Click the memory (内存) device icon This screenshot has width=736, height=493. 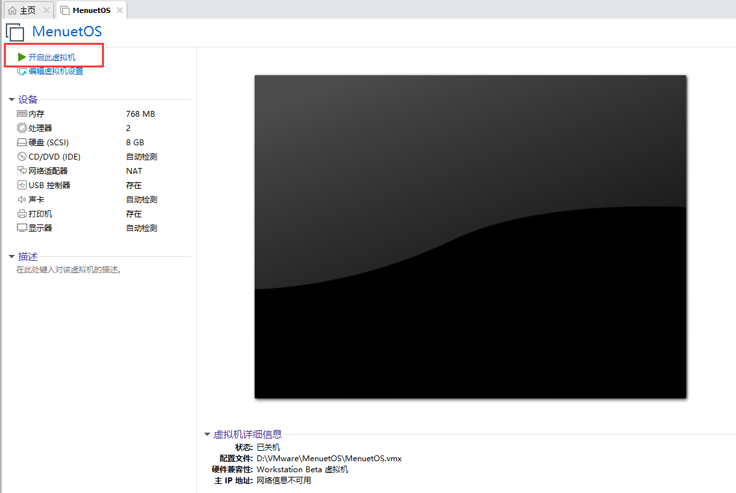22,114
